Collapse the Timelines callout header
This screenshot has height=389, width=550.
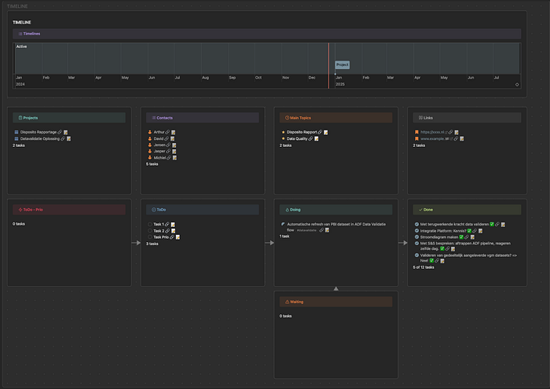tap(266, 34)
